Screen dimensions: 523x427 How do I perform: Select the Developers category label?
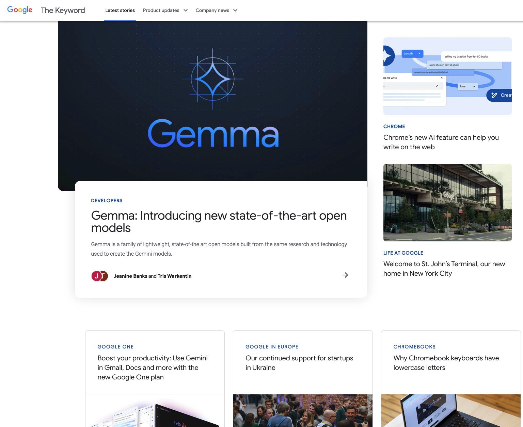[x=107, y=201]
